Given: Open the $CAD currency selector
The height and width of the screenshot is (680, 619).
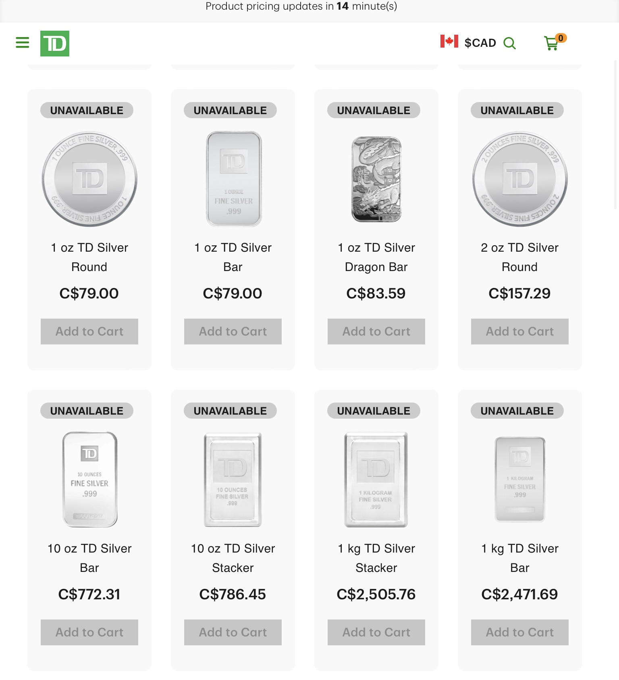Looking at the screenshot, I should pos(480,43).
